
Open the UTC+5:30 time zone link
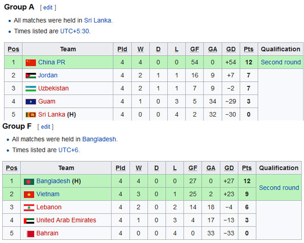click(75, 31)
